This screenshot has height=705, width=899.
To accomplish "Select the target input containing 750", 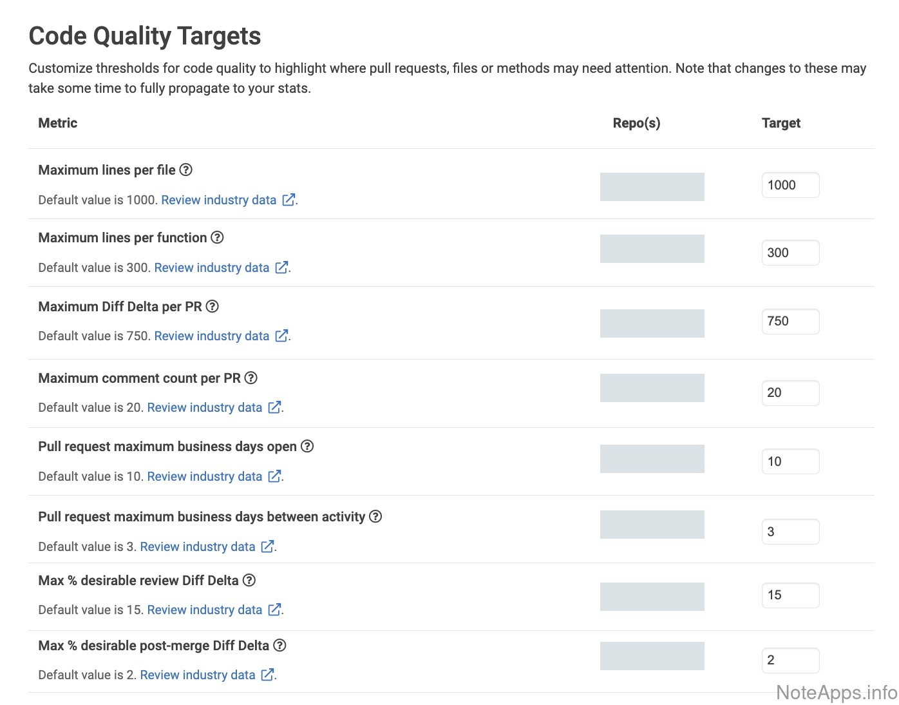I will (x=790, y=321).
